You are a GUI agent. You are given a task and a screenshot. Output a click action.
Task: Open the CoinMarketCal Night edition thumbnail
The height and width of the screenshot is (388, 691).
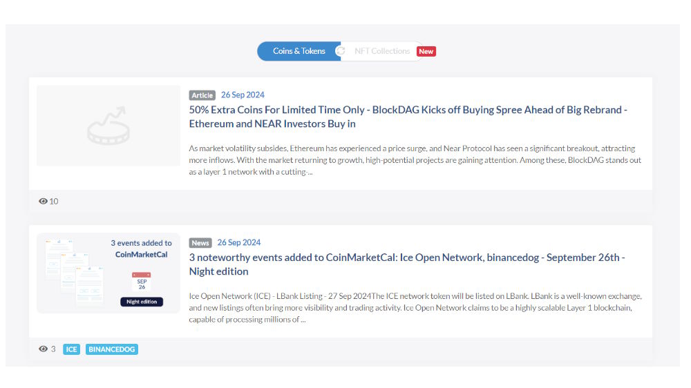point(108,273)
